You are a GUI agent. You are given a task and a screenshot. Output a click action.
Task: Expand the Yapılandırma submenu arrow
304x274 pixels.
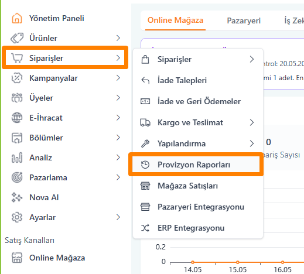252,143
